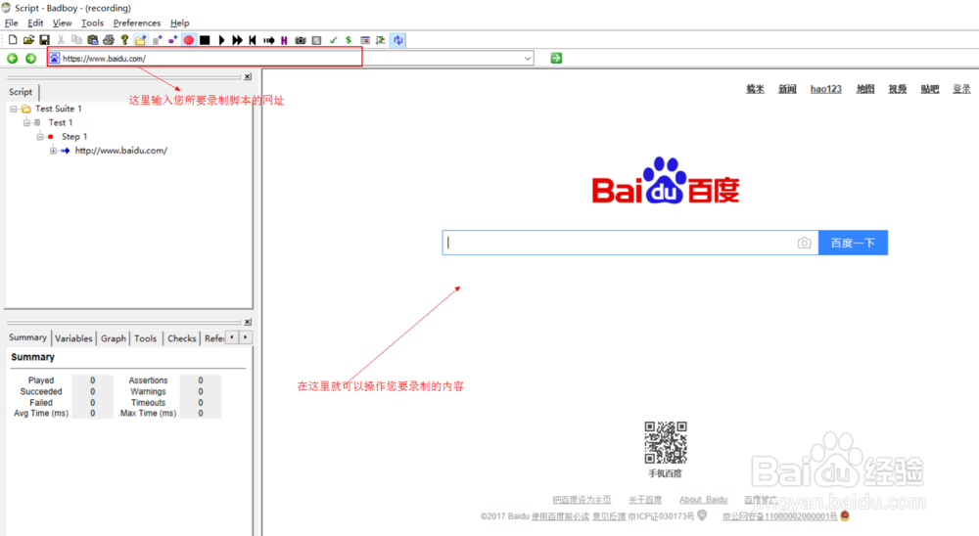Viewport: 979px width, 536px height.
Task: Add new test toolbar icon
Action: tap(157, 40)
